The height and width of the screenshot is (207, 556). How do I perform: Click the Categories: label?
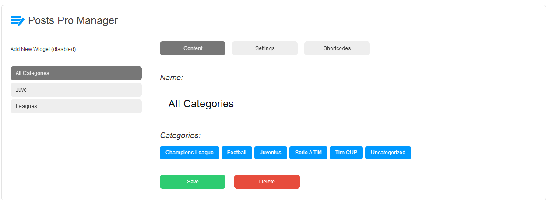180,136
